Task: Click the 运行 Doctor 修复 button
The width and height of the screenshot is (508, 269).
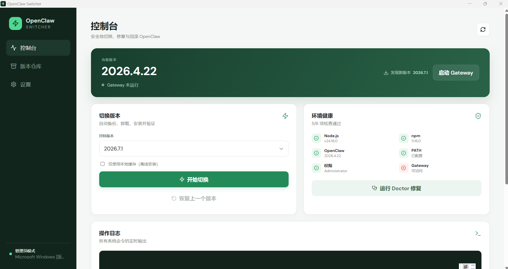Action: pos(397,188)
